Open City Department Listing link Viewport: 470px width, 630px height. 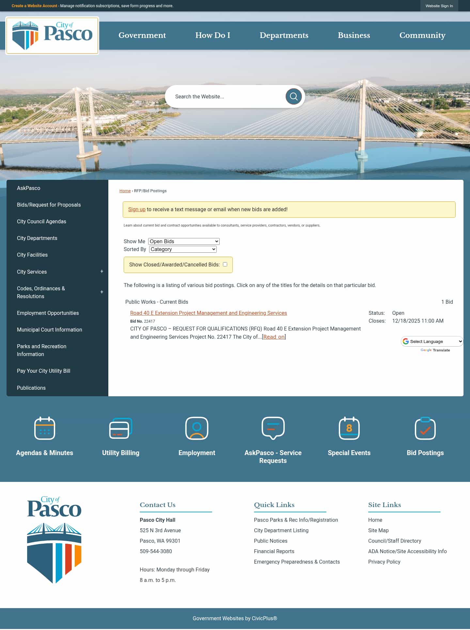281,531
